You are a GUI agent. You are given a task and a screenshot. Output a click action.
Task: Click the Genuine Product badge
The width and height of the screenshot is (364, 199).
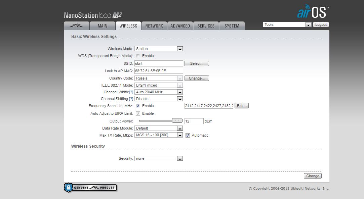point(90,187)
